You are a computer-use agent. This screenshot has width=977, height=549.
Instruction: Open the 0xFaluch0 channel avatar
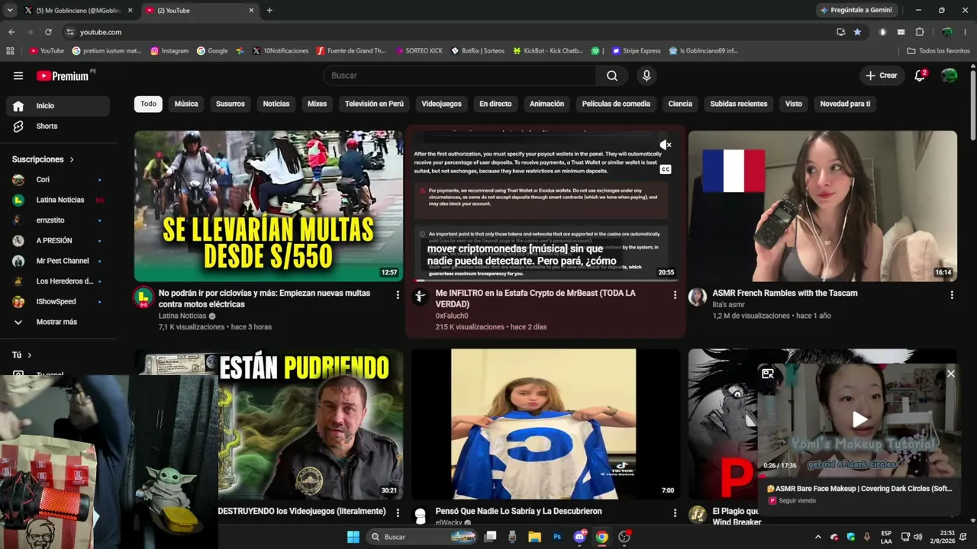pyautogui.click(x=421, y=297)
